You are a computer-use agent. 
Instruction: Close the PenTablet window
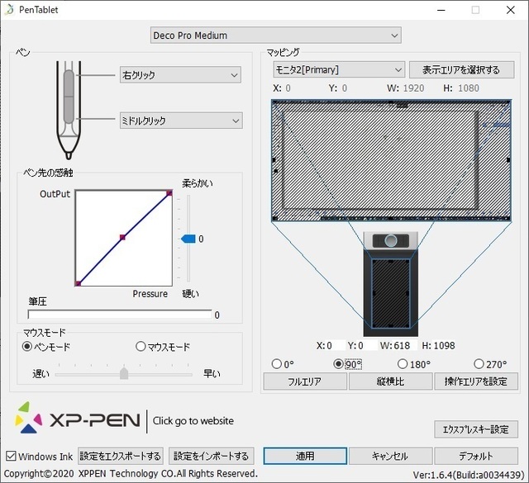pos(511,10)
